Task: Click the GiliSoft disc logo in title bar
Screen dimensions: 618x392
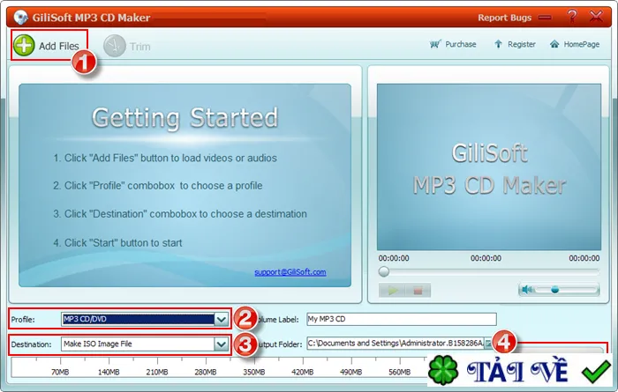Action: pos(20,17)
